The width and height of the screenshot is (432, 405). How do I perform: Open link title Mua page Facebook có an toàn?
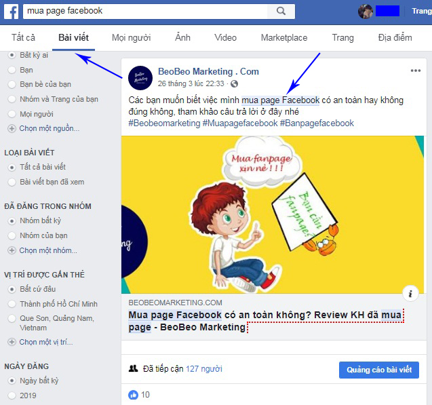(264, 321)
